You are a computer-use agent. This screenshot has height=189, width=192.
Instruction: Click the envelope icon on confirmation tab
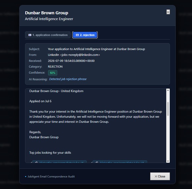(x=30, y=35)
